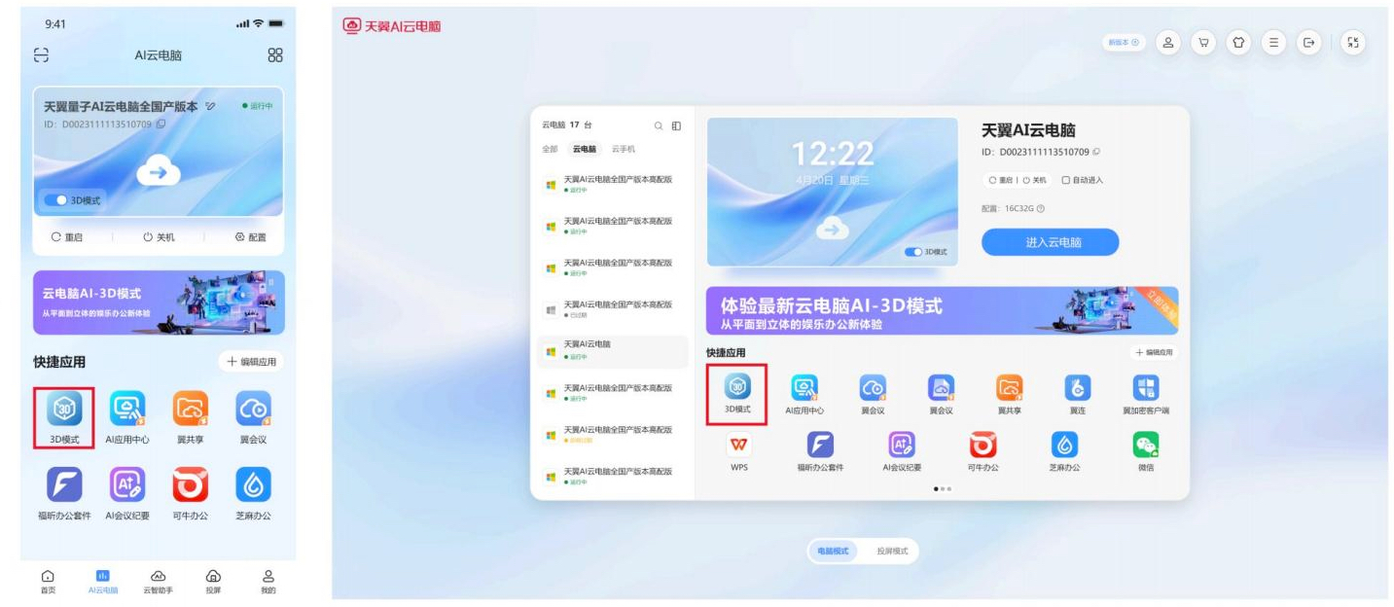The image size is (1394, 607).
Task: Tap 重启 on the mobile card
Action: click(67, 237)
